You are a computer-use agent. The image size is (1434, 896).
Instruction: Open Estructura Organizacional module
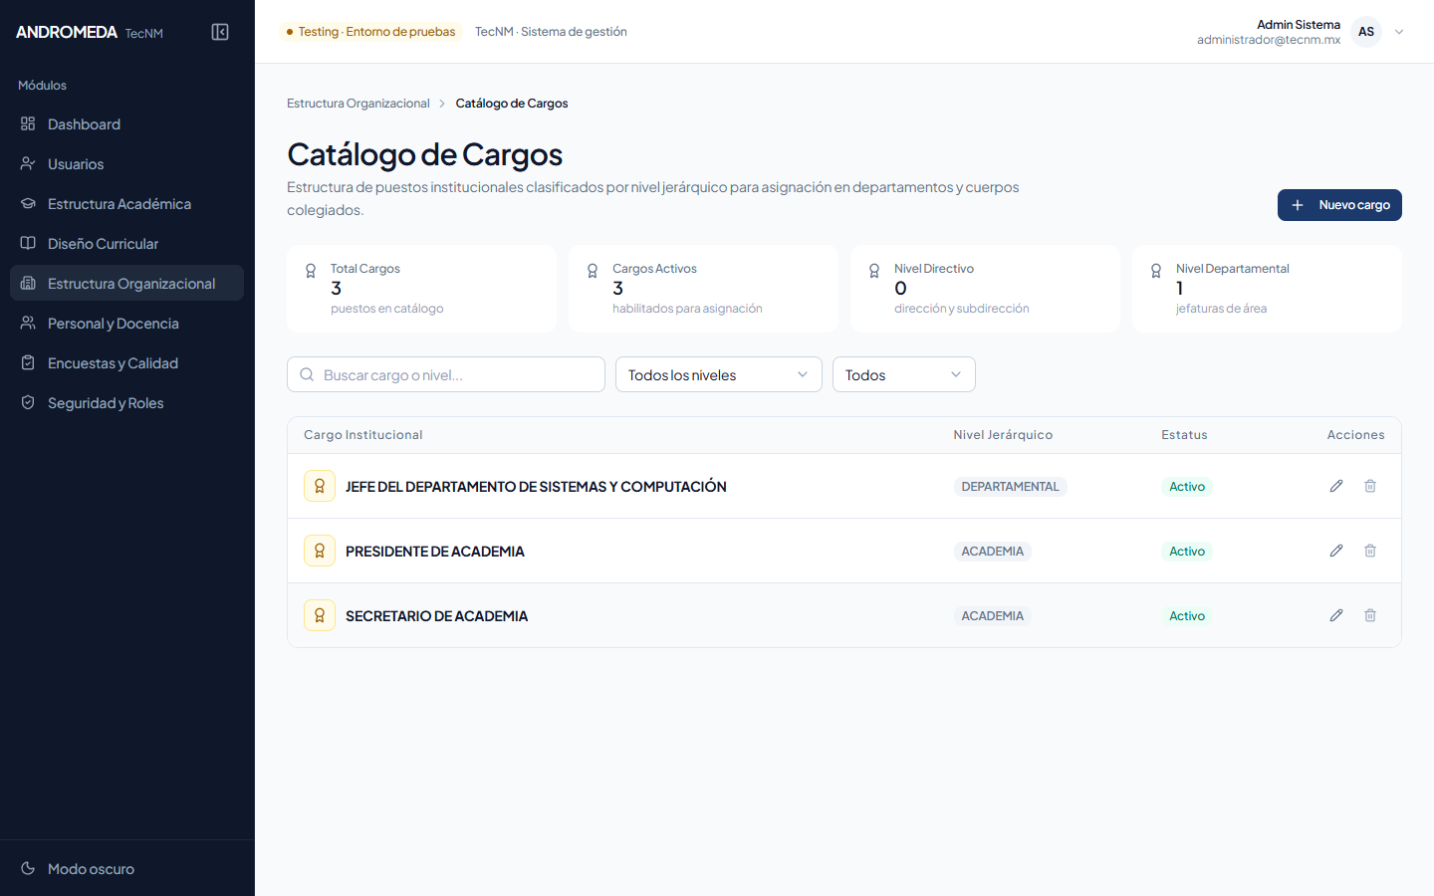[x=127, y=284]
